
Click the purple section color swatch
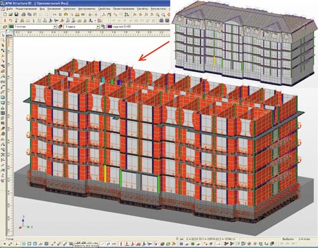coord(110,27)
